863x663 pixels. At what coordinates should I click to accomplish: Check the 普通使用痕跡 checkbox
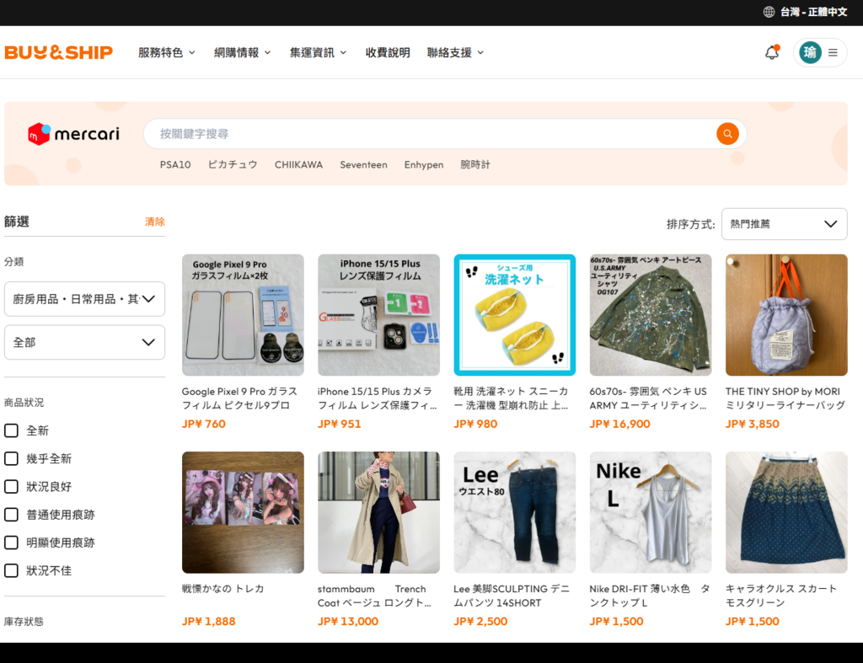click(x=11, y=515)
